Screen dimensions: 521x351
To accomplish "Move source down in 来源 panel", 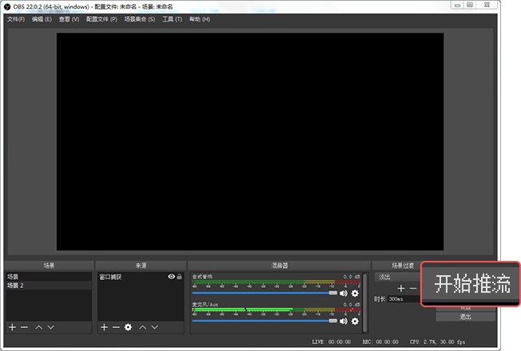I will [x=155, y=327].
